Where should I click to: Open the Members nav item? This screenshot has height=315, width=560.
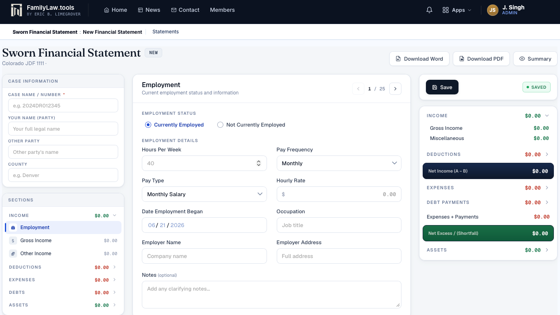(222, 10)
